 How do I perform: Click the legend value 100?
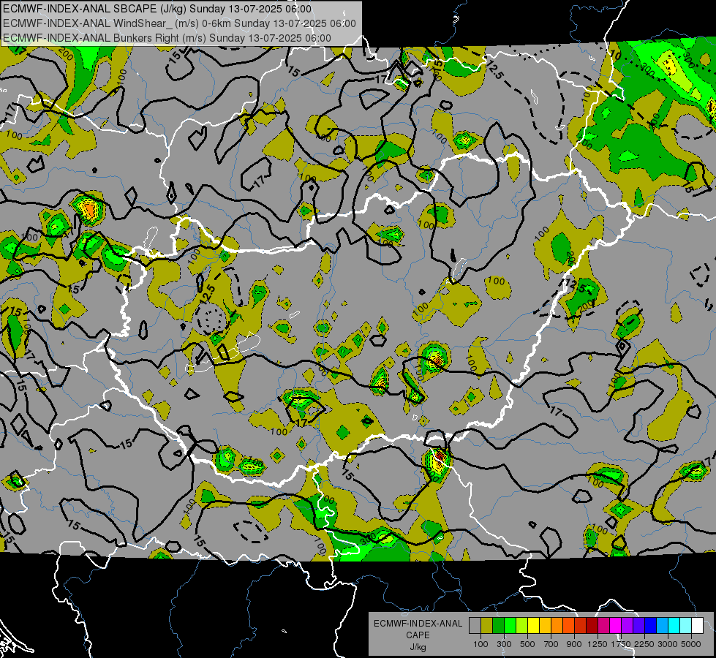click(x=481, y=644)
